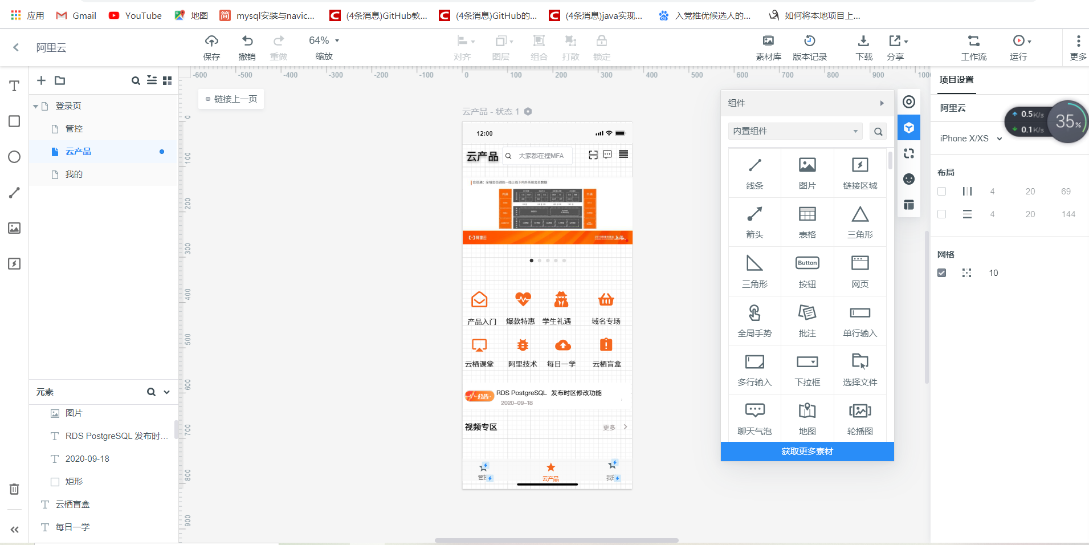The height and width of the screenshot is (545, 1089).
Task: Insert the Table component
Action: [807, 222]
